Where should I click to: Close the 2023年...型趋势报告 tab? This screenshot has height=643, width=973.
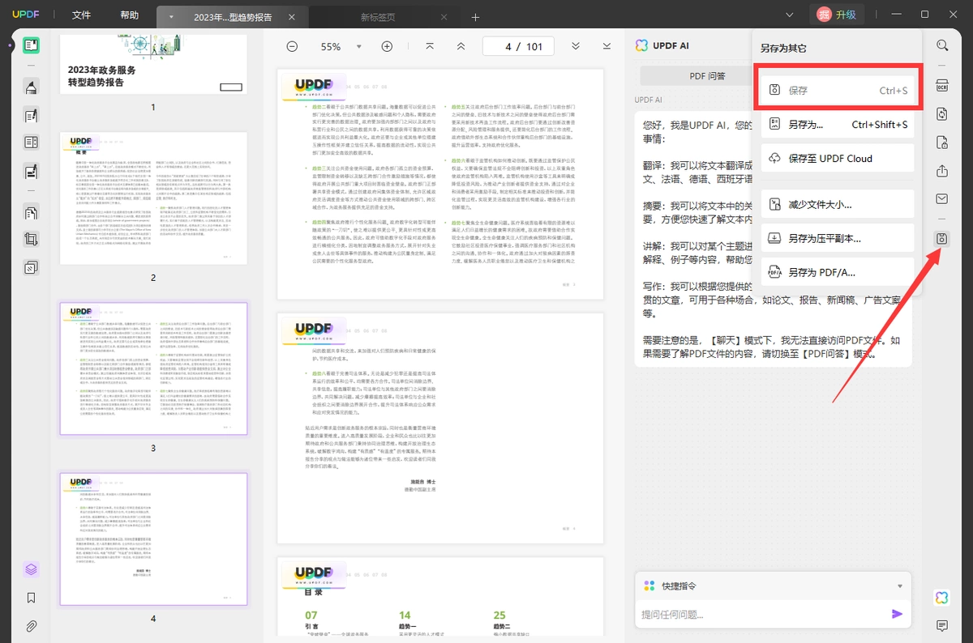pyautogui.click(x=292, y=16)
